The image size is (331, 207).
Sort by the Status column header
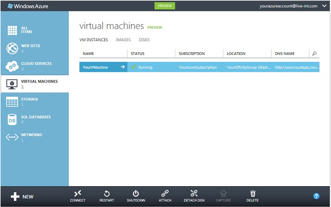point(137,54)
